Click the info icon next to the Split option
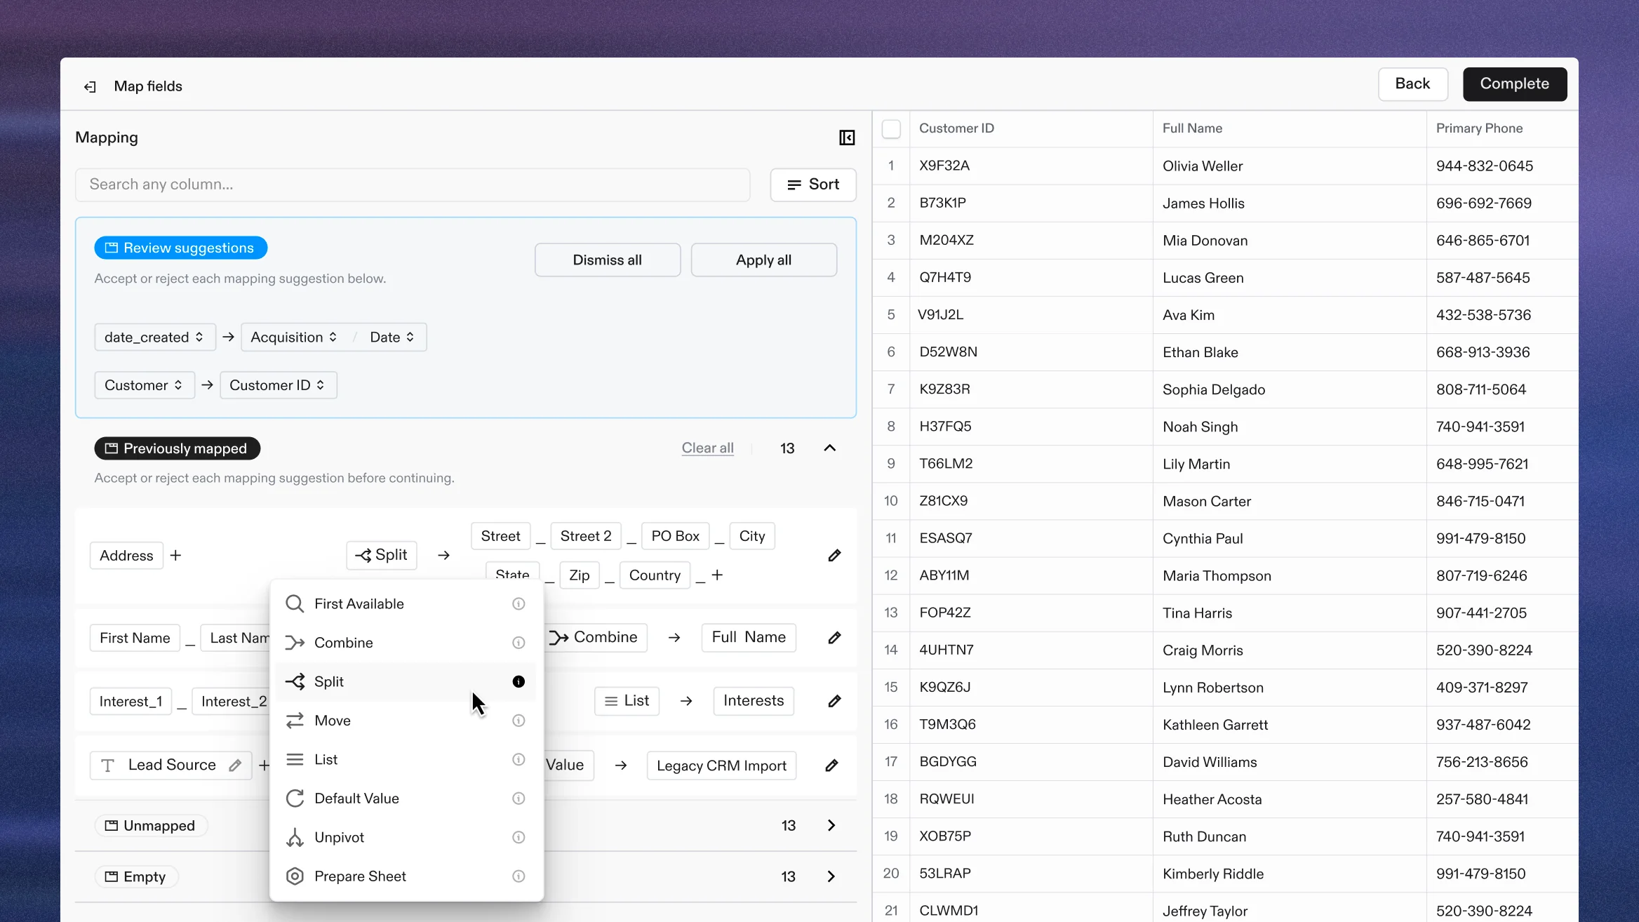Image resolution: width=1639 pixels, height=922 pixels. tap(519, 681)
